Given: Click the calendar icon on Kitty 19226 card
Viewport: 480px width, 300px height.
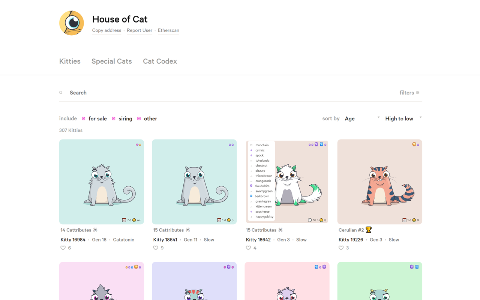Looking at the screenshot, I should pyautogui.click(x=404, y=220).
